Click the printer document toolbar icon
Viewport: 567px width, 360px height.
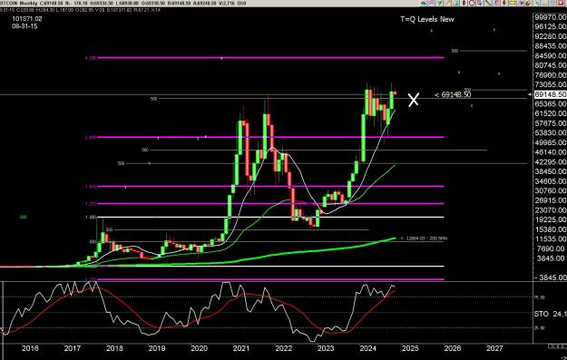click(x=480, y=3)
